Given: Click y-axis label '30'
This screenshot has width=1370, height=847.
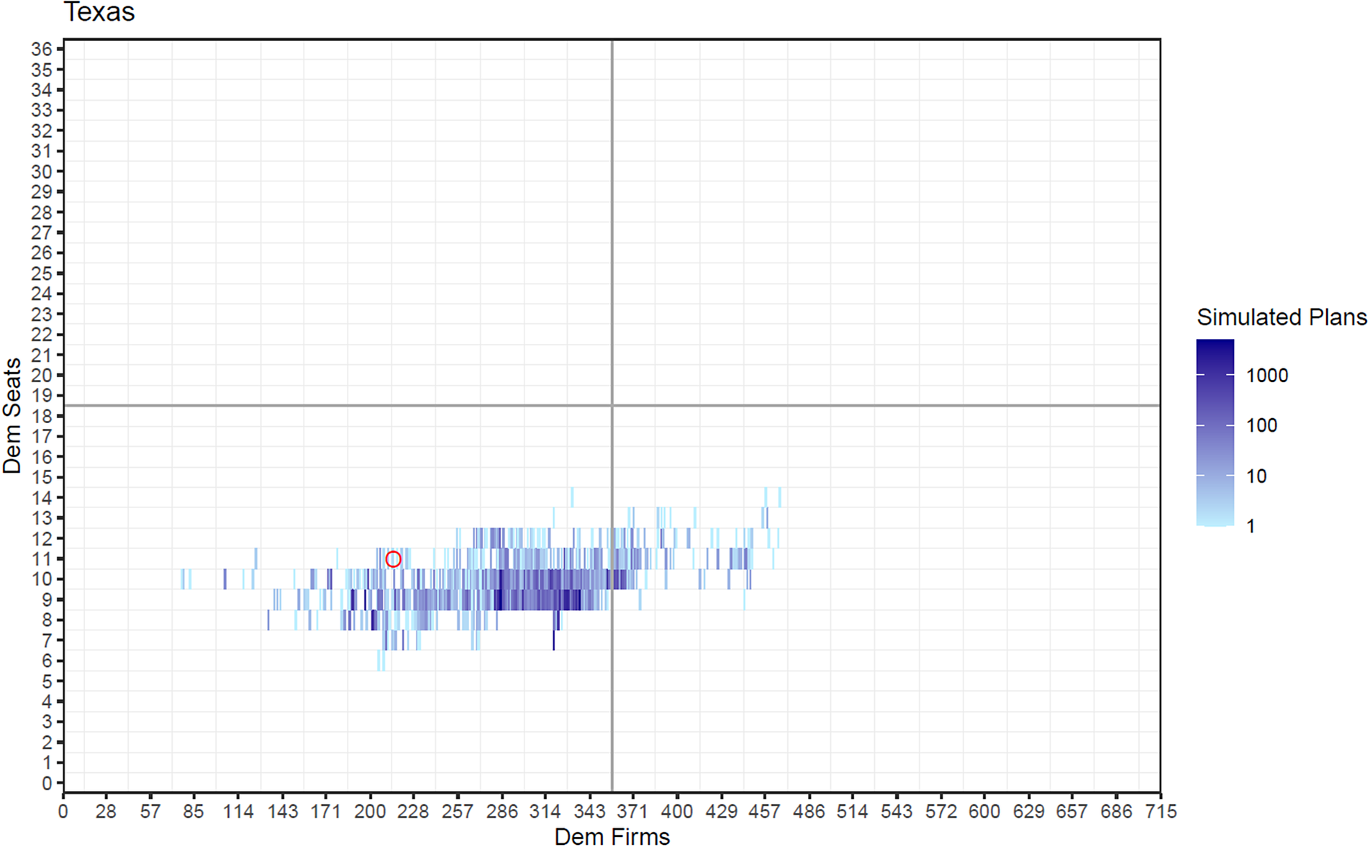Looking at the screenshot, I should [42, 171].
